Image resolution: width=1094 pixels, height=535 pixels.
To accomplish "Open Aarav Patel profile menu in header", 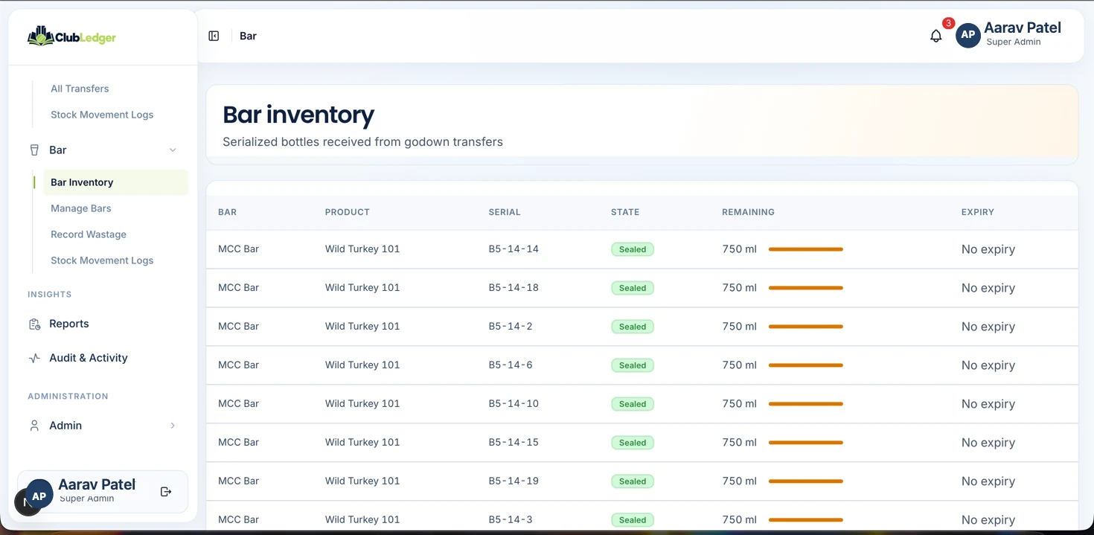I will (x=1008, y=35).
